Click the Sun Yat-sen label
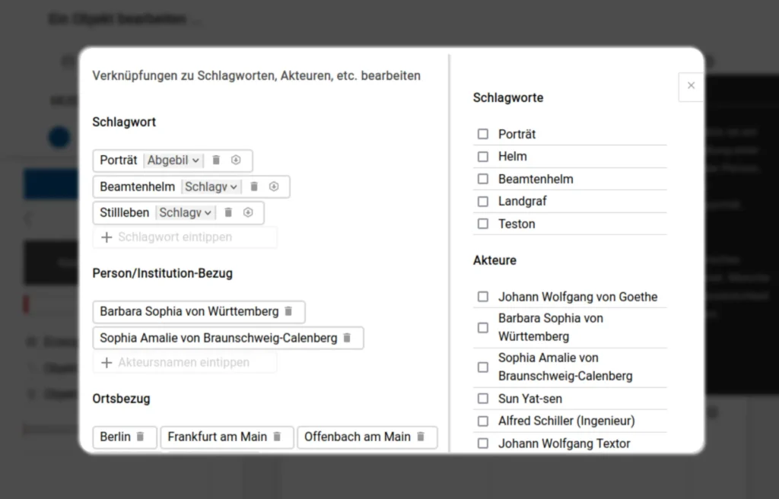Screen dimensions: 779x499 [x=530, y=399]
